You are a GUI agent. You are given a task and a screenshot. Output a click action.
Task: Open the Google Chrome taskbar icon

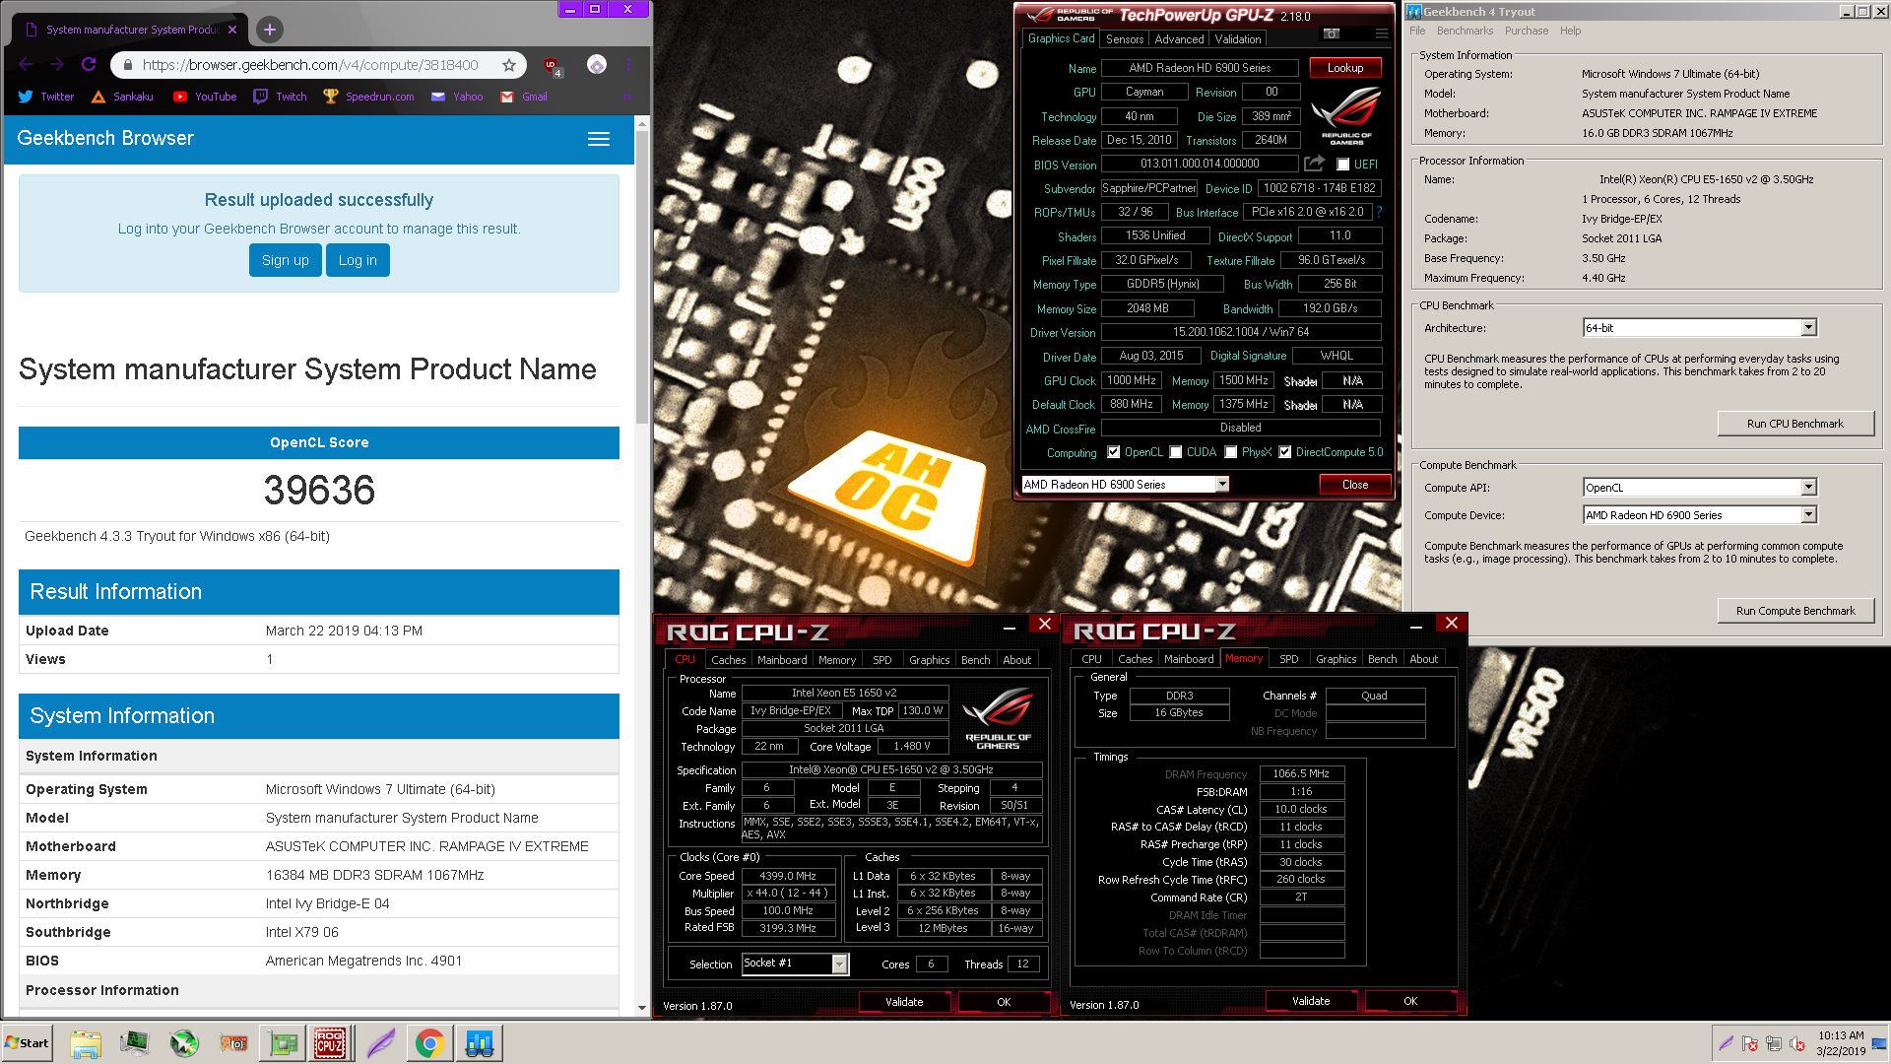tap(429, 1043)
